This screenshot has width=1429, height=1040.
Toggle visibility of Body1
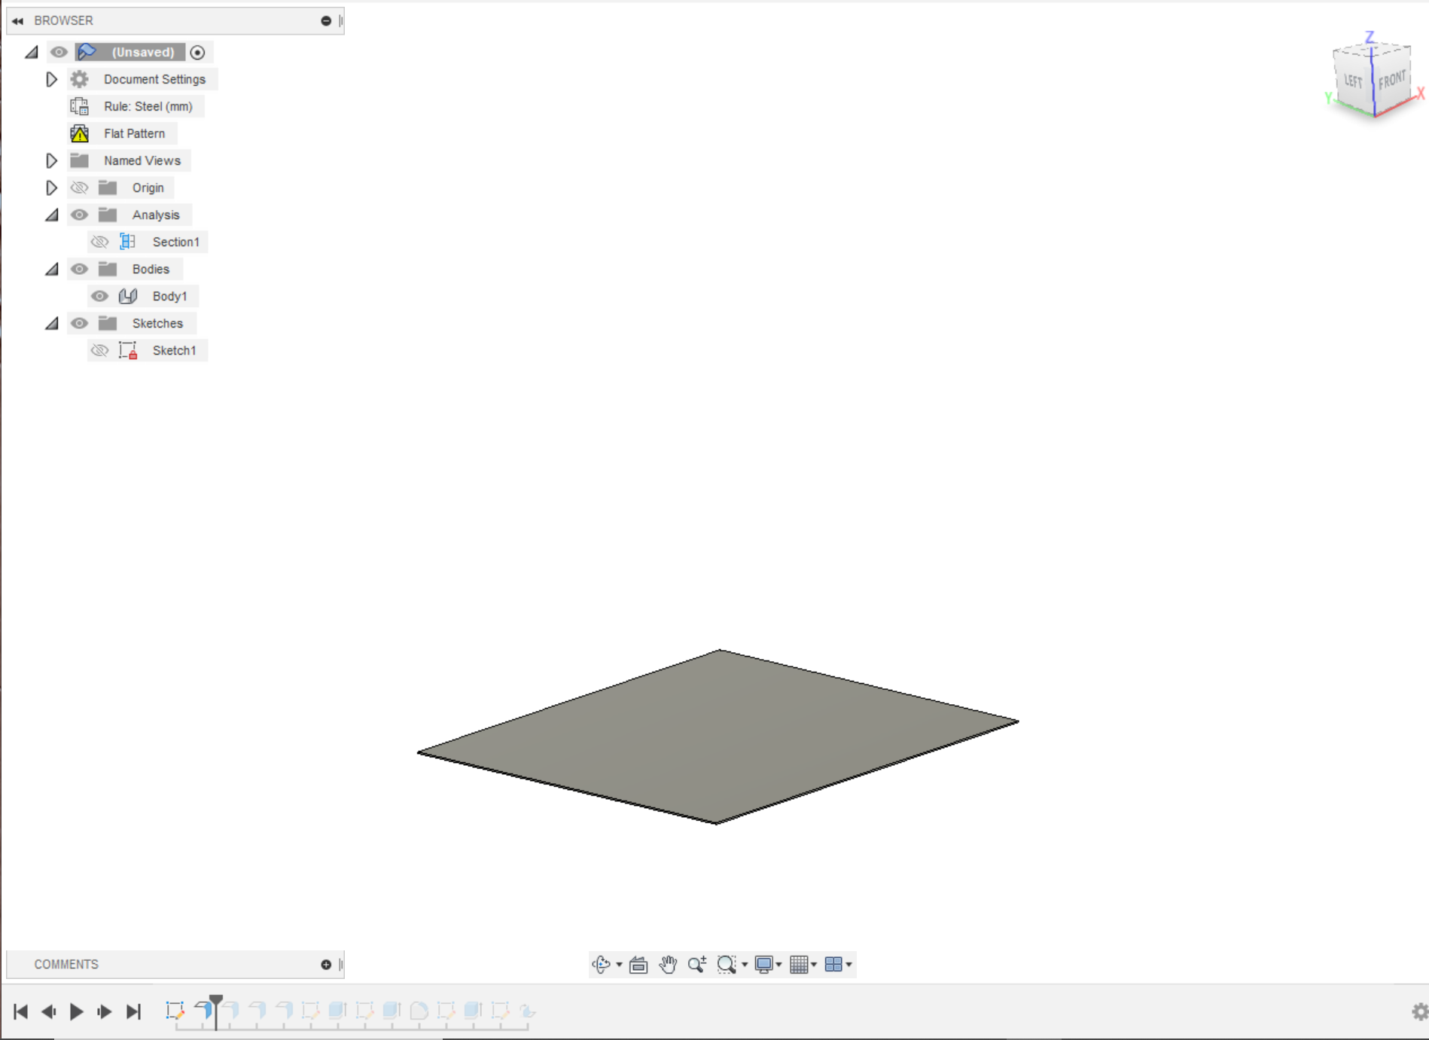[99, 296]
